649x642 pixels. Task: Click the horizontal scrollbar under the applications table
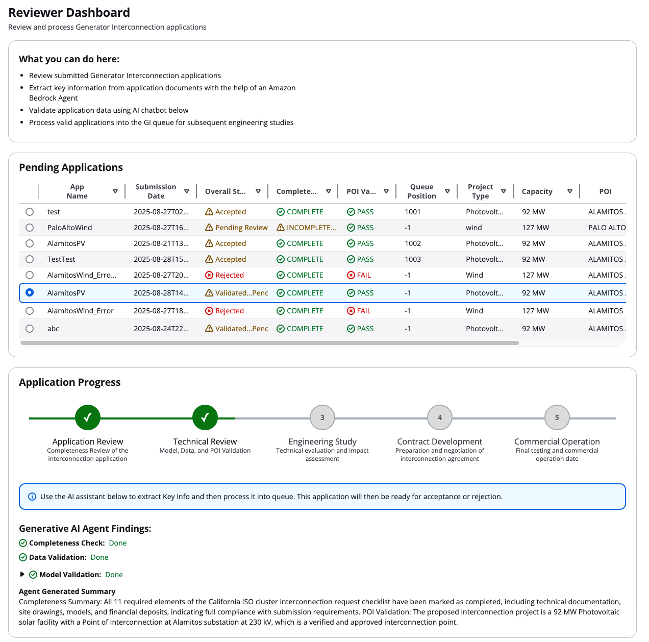[269, 343]
